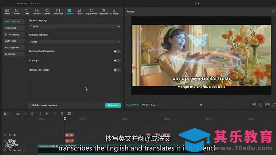Toggle the AI emojis switch
The image size is (276, 155).
pos(117,60)
